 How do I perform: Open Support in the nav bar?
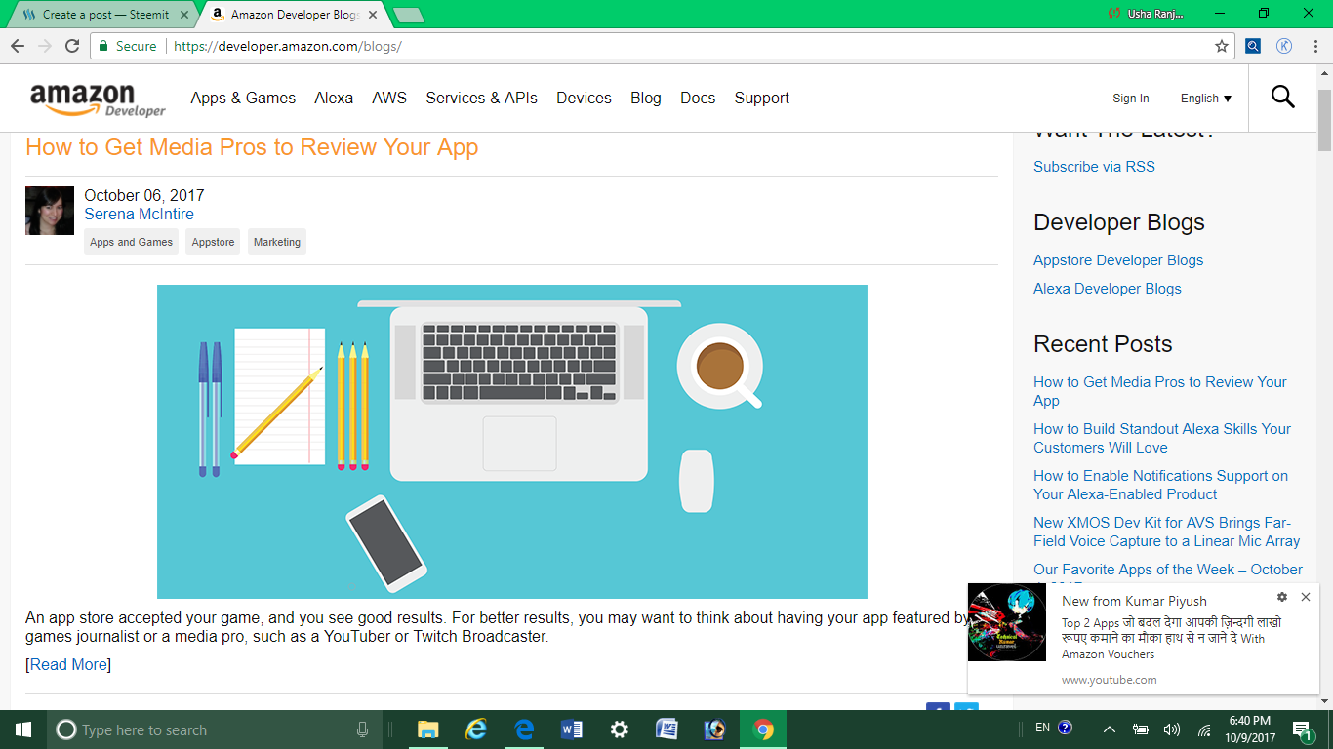762,98
